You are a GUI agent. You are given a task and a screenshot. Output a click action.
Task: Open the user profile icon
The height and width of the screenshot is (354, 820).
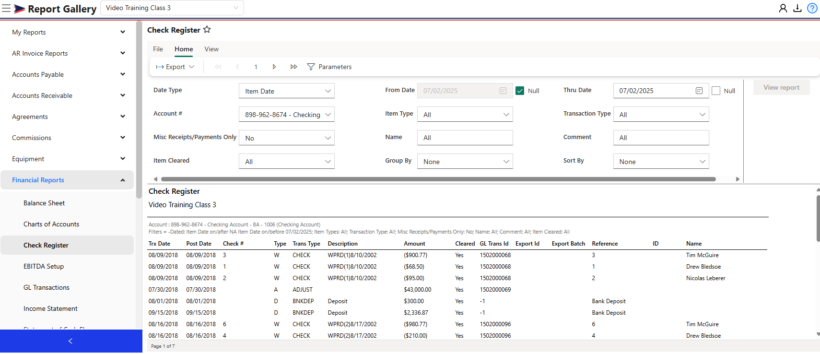(x=783, y=8)
